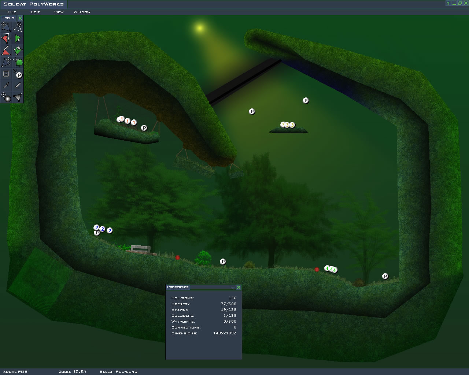469x375 pixels.
Task: Pick the green Select Polygons tool
Action: pos(18,38)
